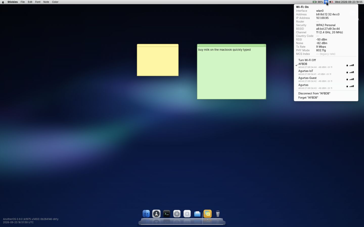Turn Wi-Fi Off from the menu
The width and height of the screenshot is (364, 227).
tap(326, 60)
